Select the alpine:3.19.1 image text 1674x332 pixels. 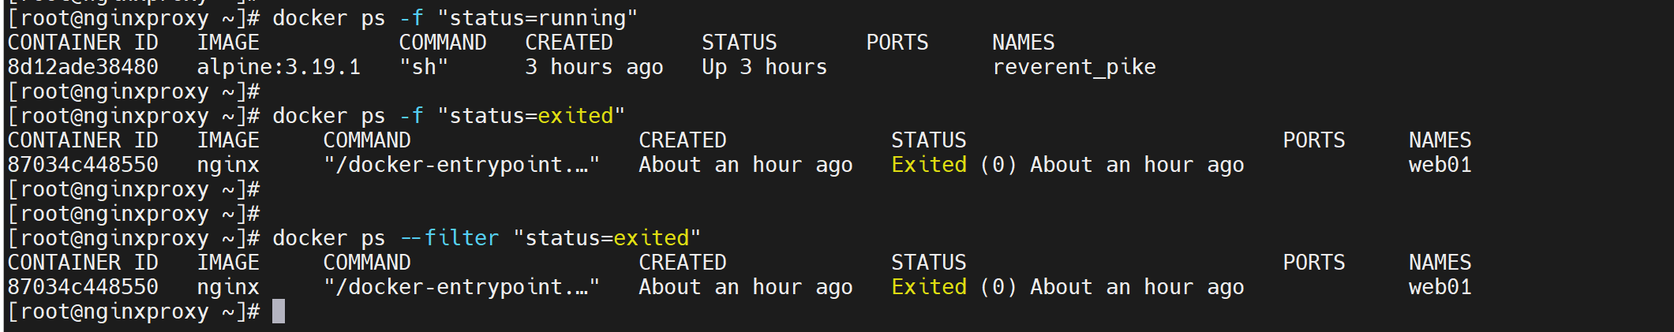click(x=279, y=67)
